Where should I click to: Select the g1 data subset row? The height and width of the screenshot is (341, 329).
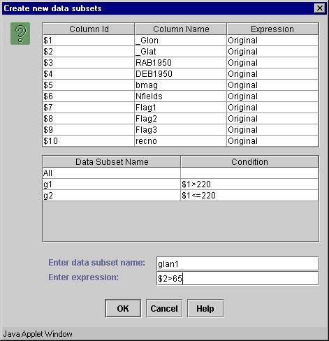tap(181, 184)
